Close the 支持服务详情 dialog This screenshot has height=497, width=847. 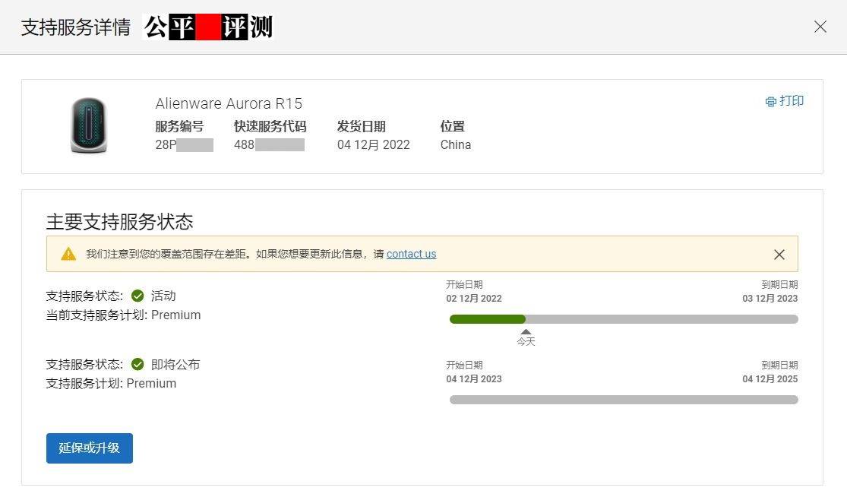(820, 27)
